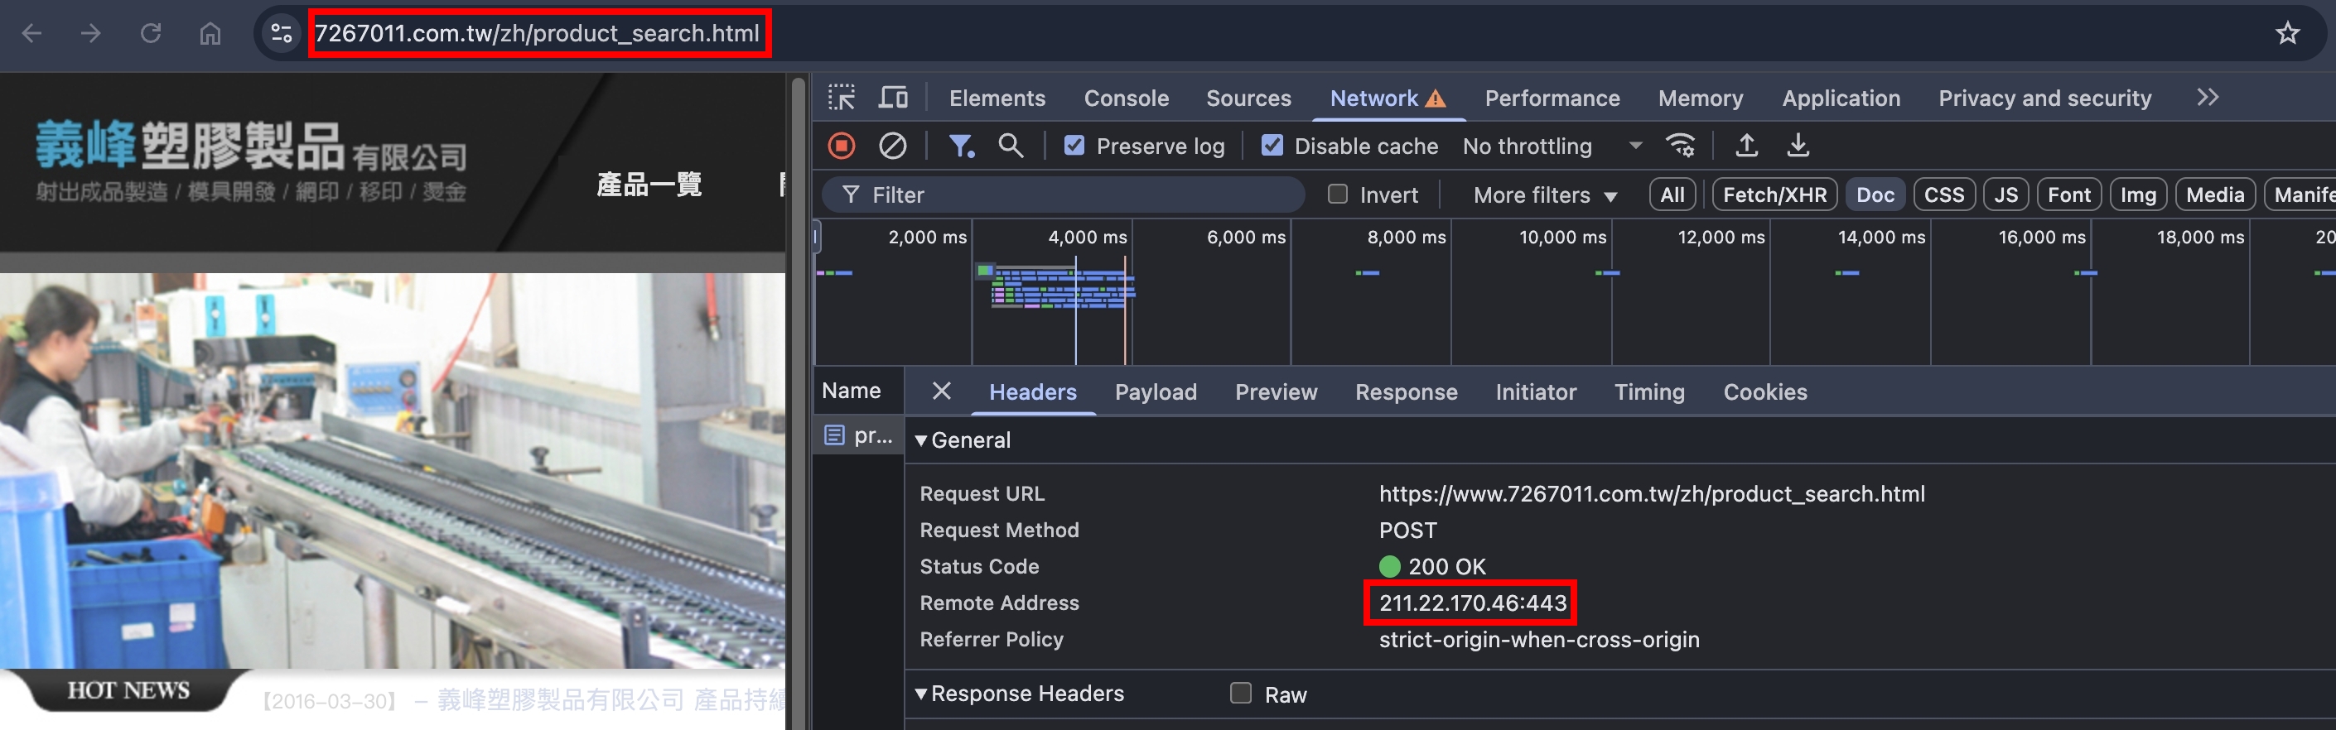
Task: Click the 產品一覽 navigation menu item
Action: pyautogui.click(x=649, y=185)
